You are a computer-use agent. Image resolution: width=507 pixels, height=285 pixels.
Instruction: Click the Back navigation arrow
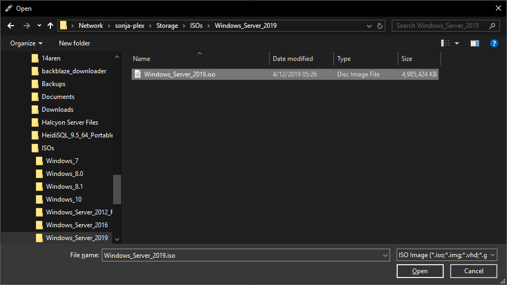pyautogui.click(x=11, y=26)
